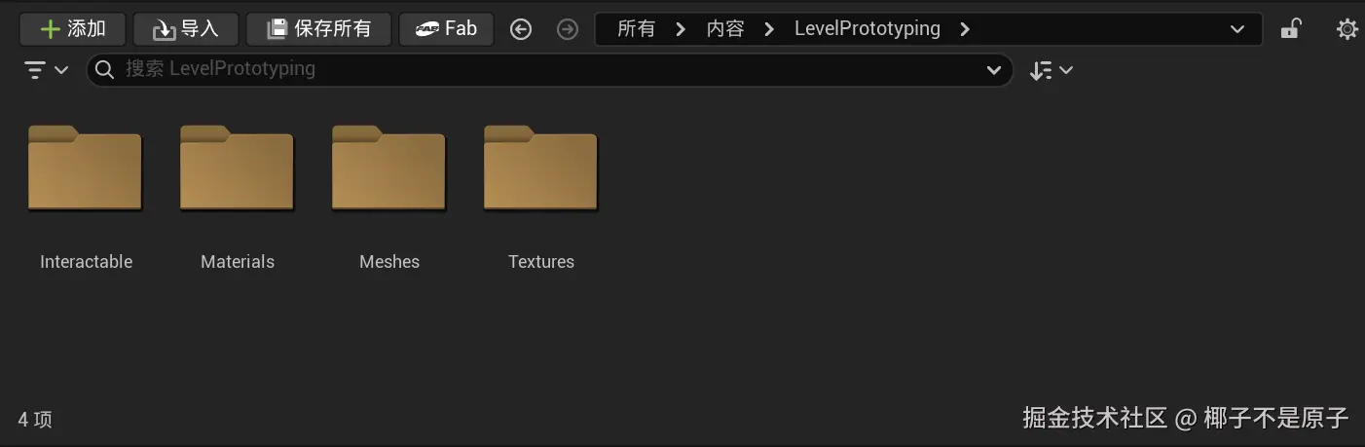Click the Import (导入) button
This screenshot has width=1365, height=447.
coord(185,29)
